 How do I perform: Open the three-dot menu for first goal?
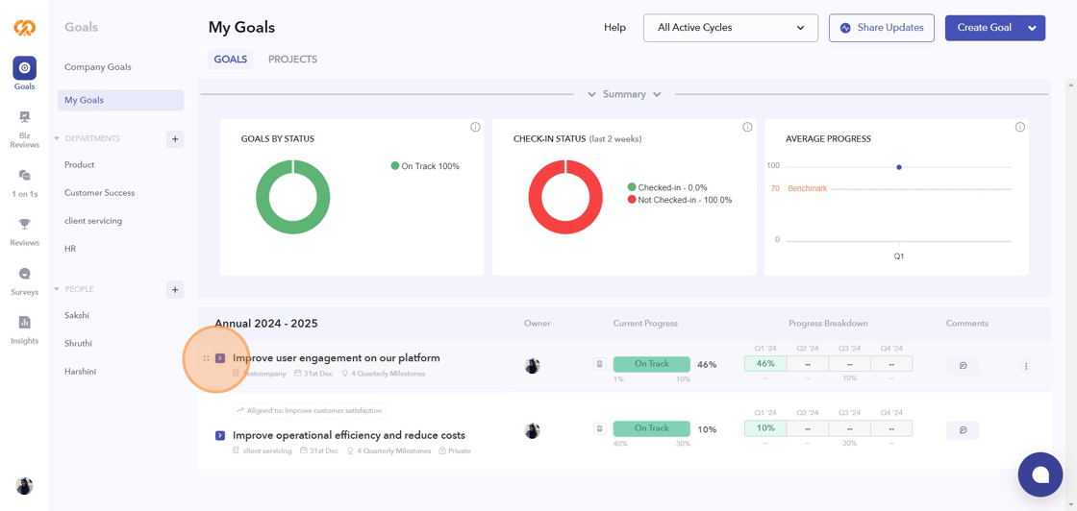tap(1026, 366)
